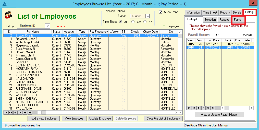This screenshot has width=259, height=130.
Task: Expand the Sort By Employee ID dropdown
Action: [x=47, y=26]
